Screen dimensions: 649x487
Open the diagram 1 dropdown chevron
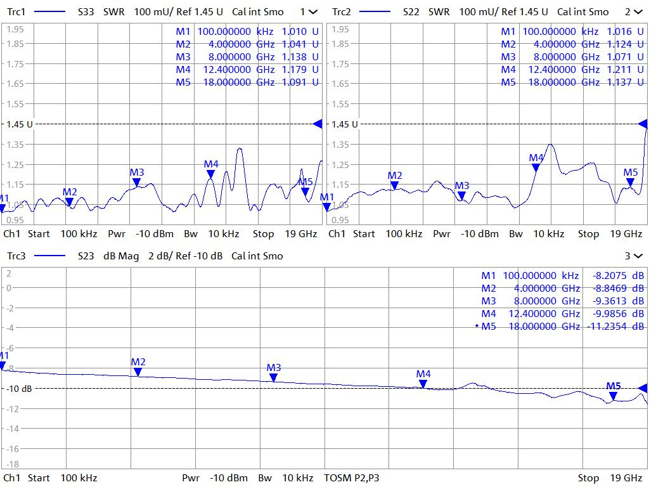point(313,12)
